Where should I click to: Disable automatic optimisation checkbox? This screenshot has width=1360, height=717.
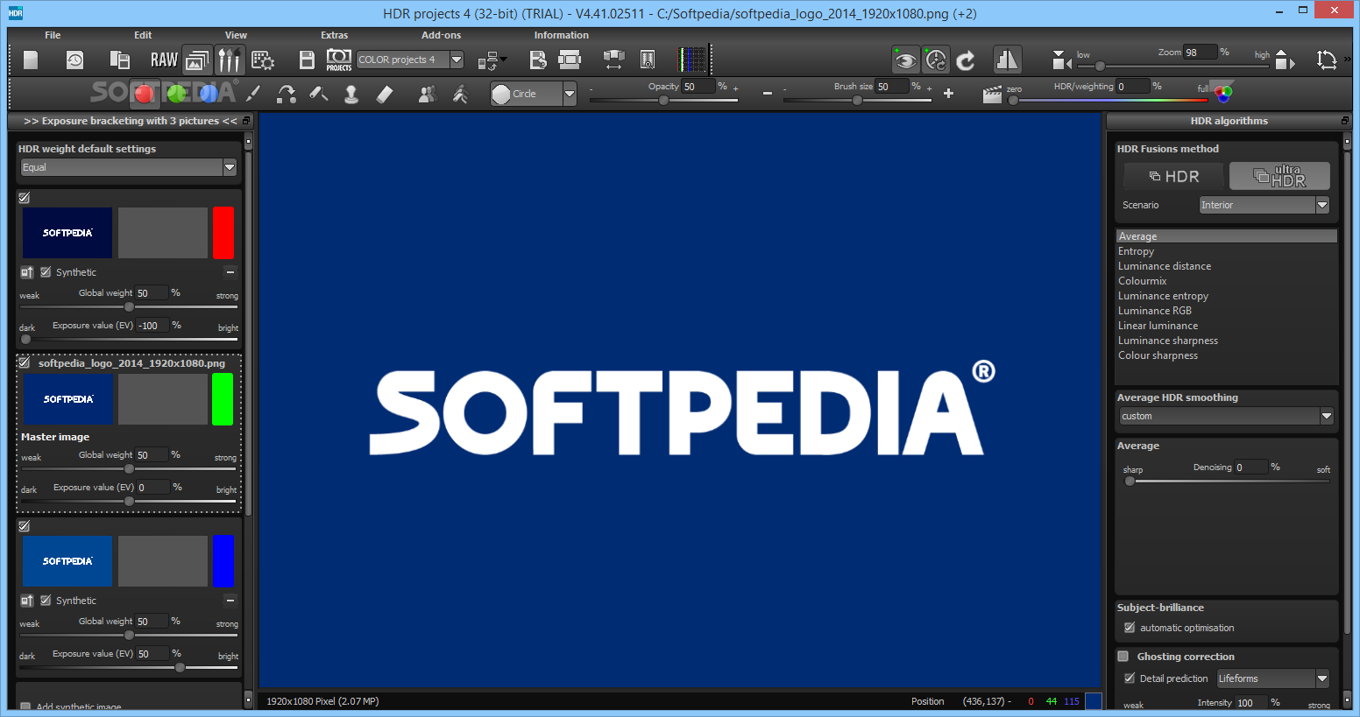pos(1130,628)
